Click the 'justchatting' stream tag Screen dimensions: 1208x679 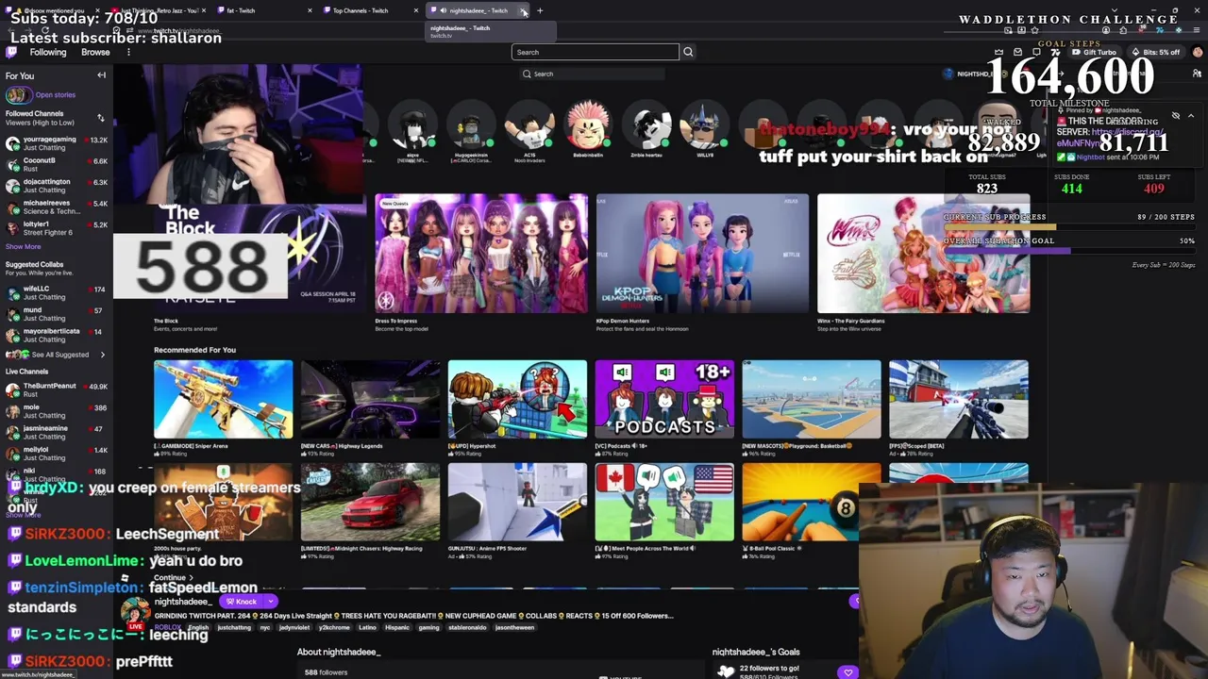[x=234, y=627]
